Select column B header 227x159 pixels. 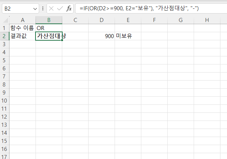click(x=49, y=20)
